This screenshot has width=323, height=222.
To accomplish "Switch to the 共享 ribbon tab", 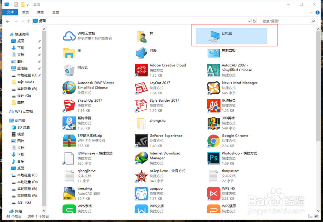I will (41, 12).
